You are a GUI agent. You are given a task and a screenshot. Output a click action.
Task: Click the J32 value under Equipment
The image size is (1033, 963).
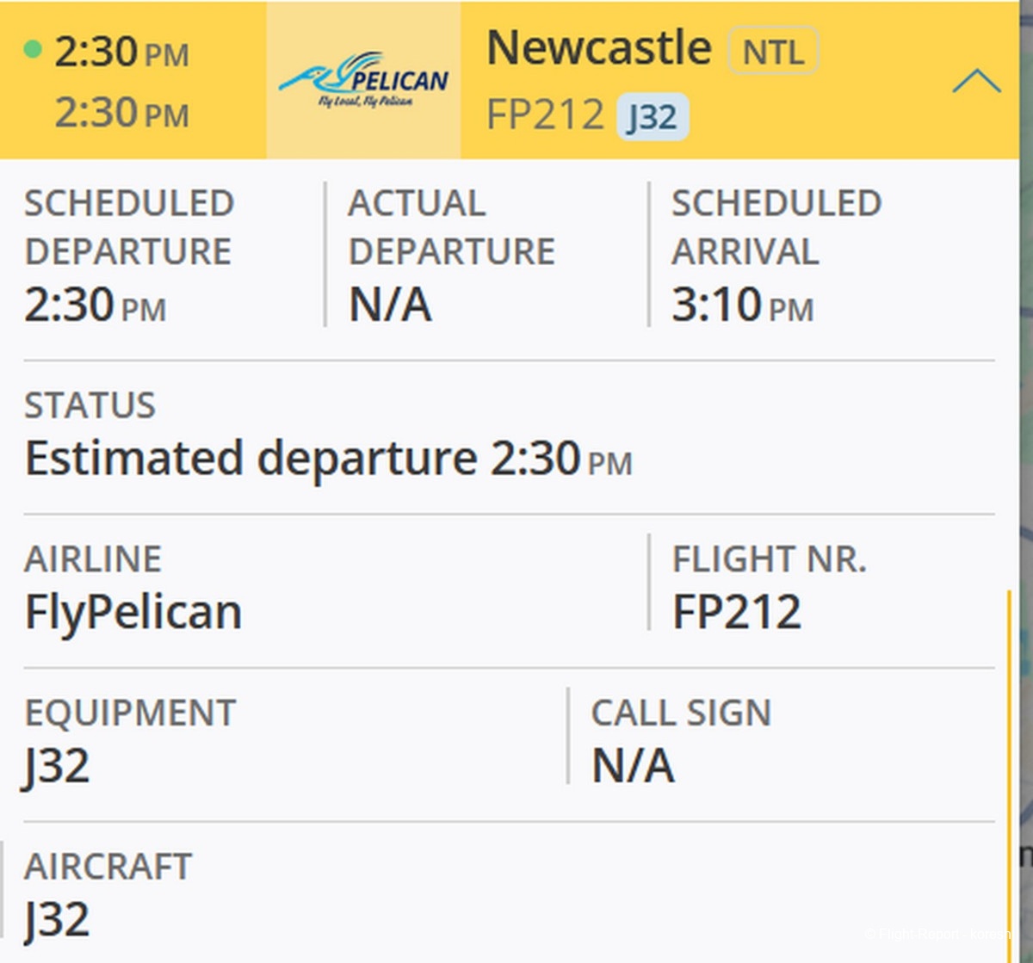pyautogui.click(x=57, y=766)
